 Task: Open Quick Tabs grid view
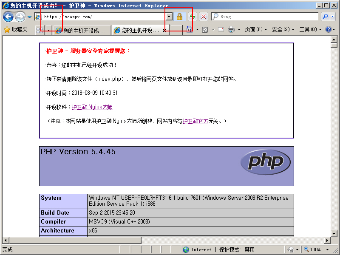point(40,30)
